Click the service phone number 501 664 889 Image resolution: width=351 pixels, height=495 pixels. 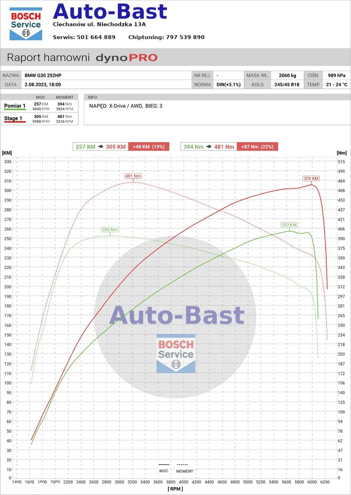tap(96, 37)
